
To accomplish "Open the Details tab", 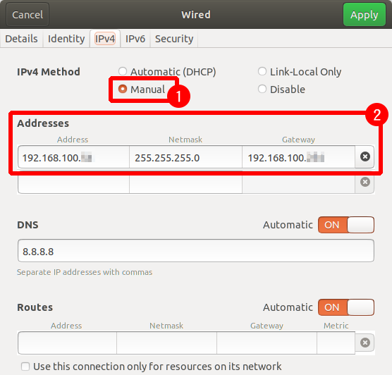I will [x=21, y=39].
